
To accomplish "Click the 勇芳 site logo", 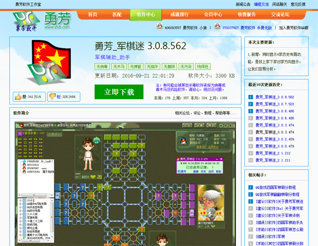I will click(42, 21).
